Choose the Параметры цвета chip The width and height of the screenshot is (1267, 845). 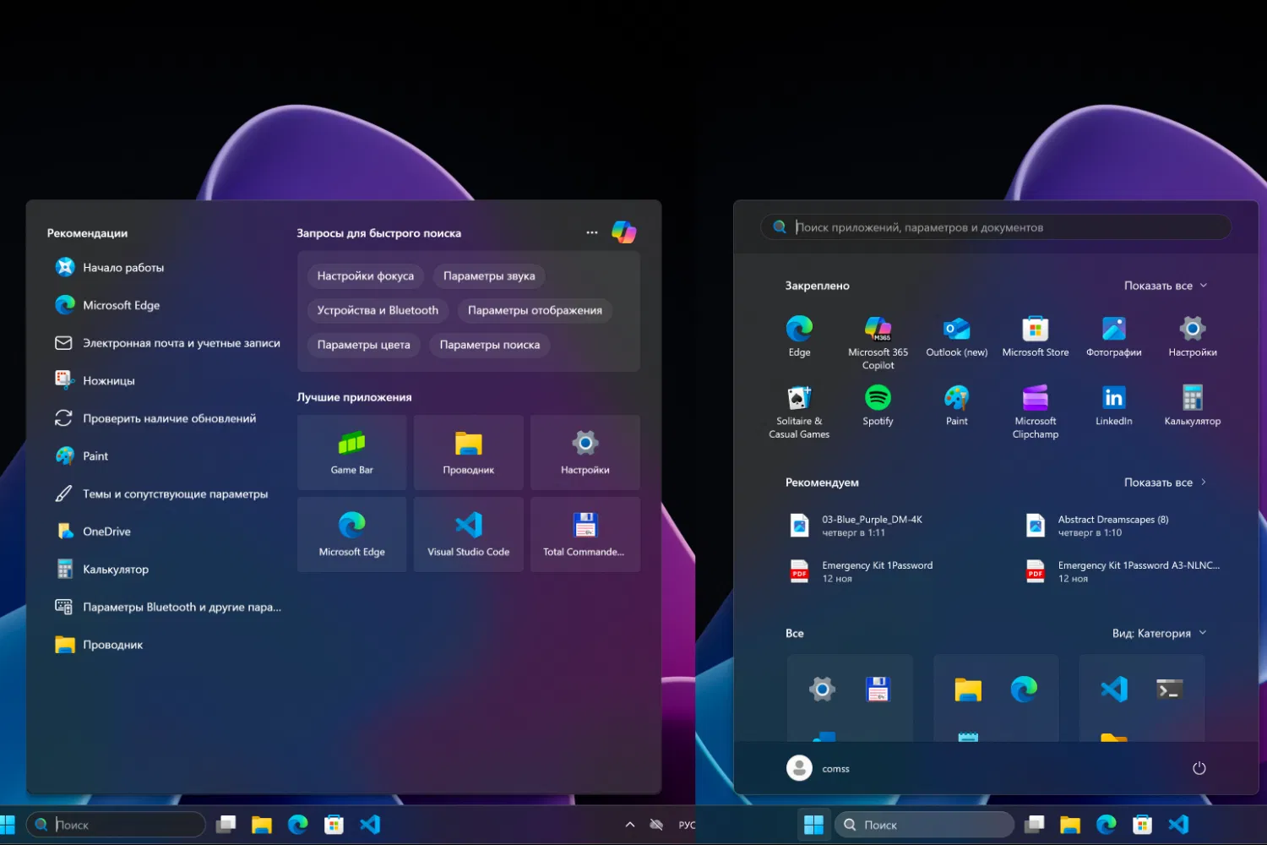(363, 345)
